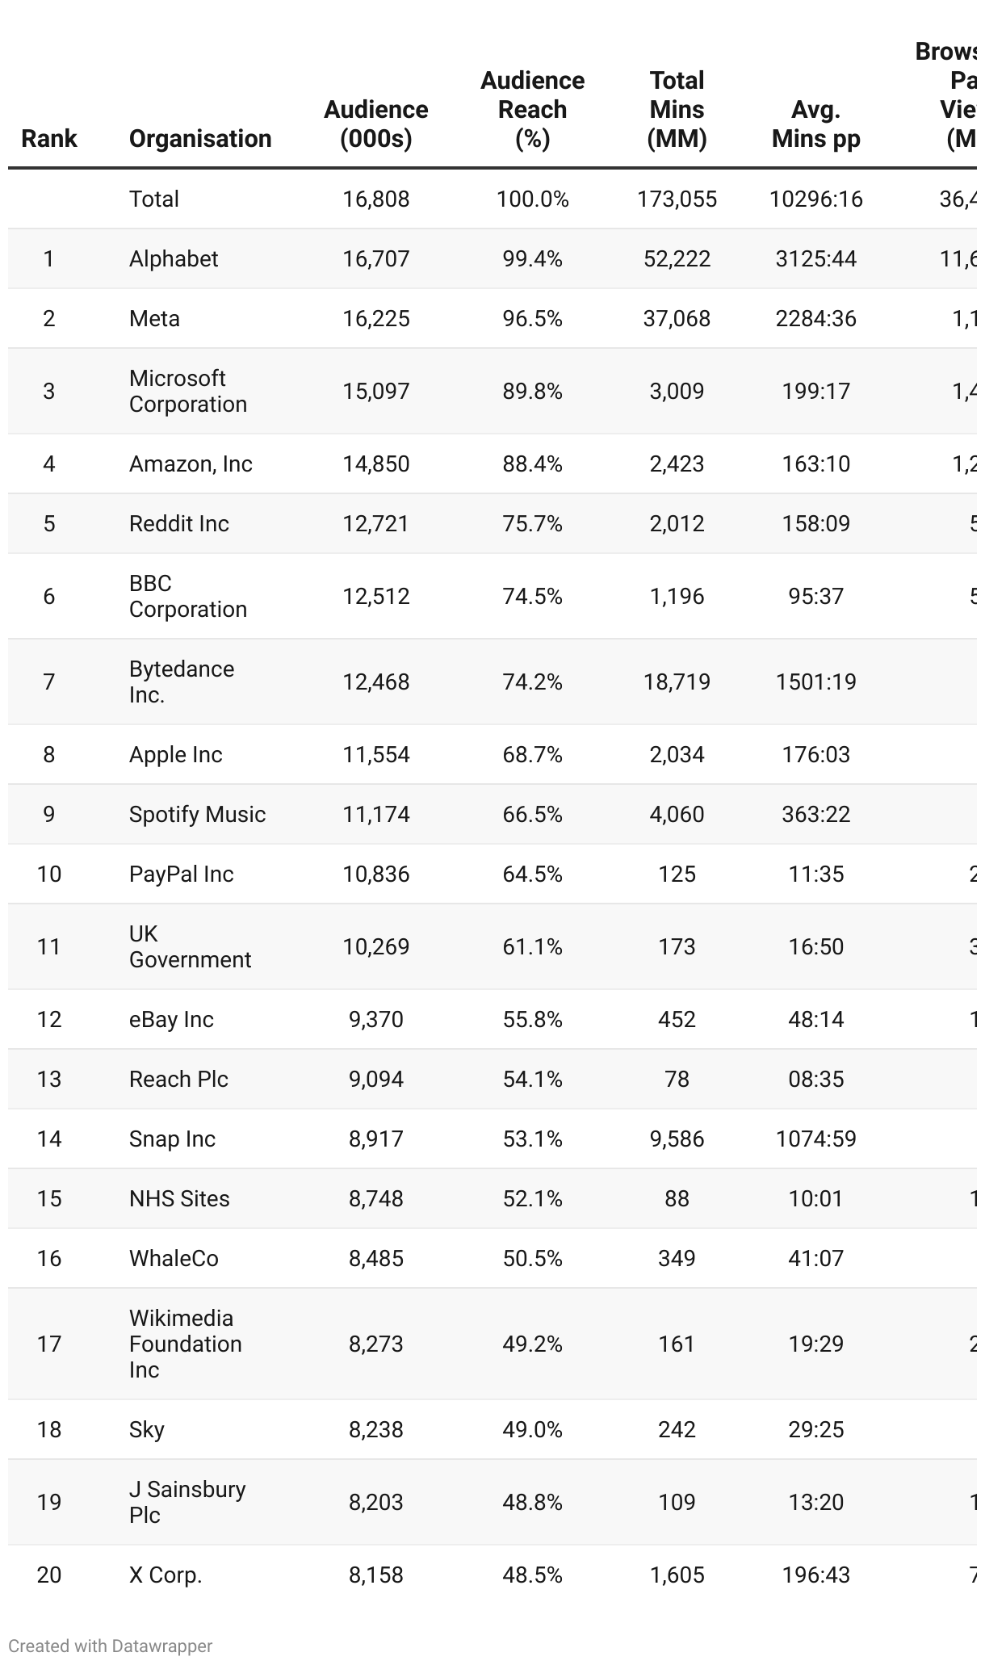The image size is (985, 1665).
Task: Select the Alphabet organisation cell
Action: 174,258
